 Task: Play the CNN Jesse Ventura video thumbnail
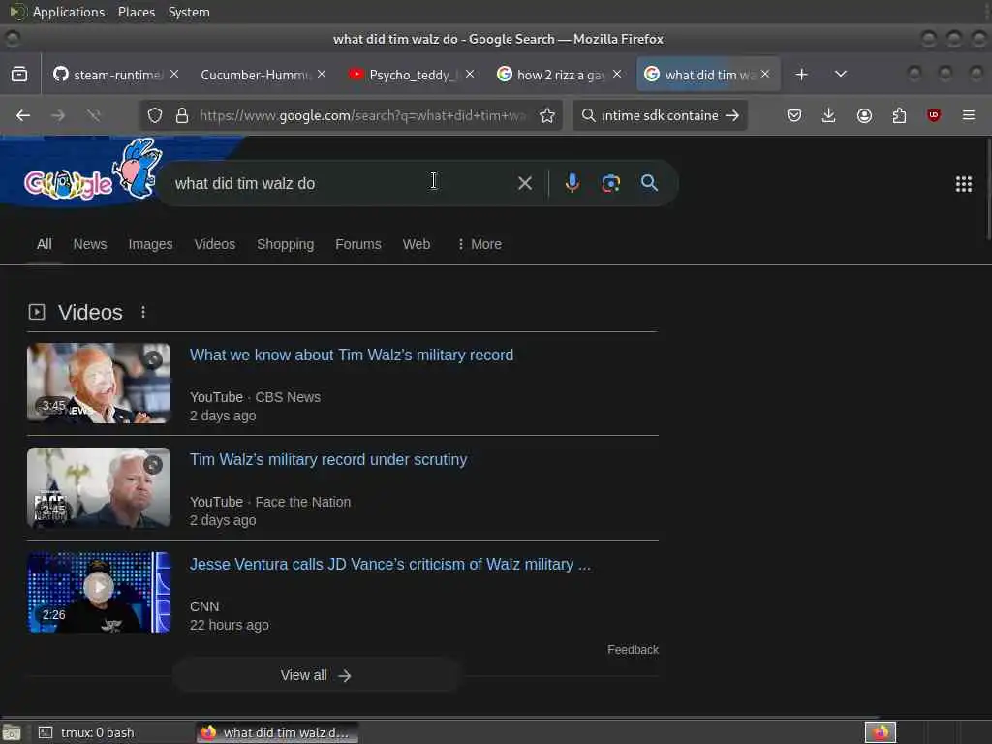(99, 592)
